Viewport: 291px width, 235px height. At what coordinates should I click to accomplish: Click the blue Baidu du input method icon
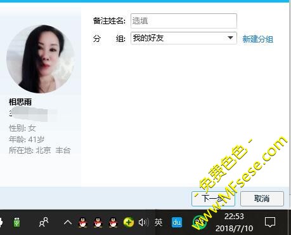[x=177, y=222]
